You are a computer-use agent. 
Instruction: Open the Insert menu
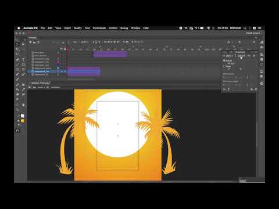click(x=67, y=28)
